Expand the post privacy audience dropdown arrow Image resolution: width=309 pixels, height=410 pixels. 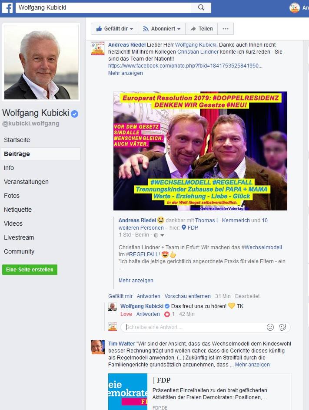(x=162, y=235)
